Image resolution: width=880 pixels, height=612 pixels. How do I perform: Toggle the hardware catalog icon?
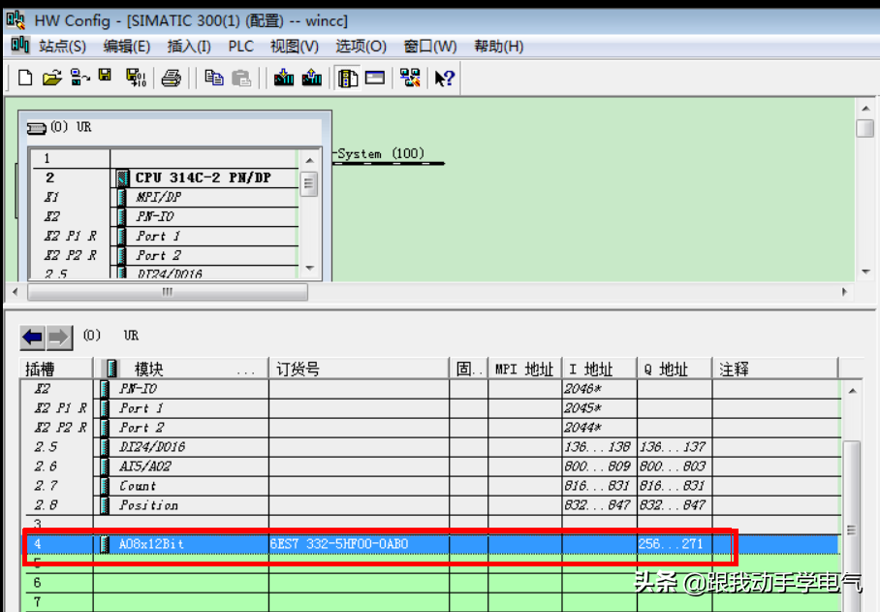[348, 78]
